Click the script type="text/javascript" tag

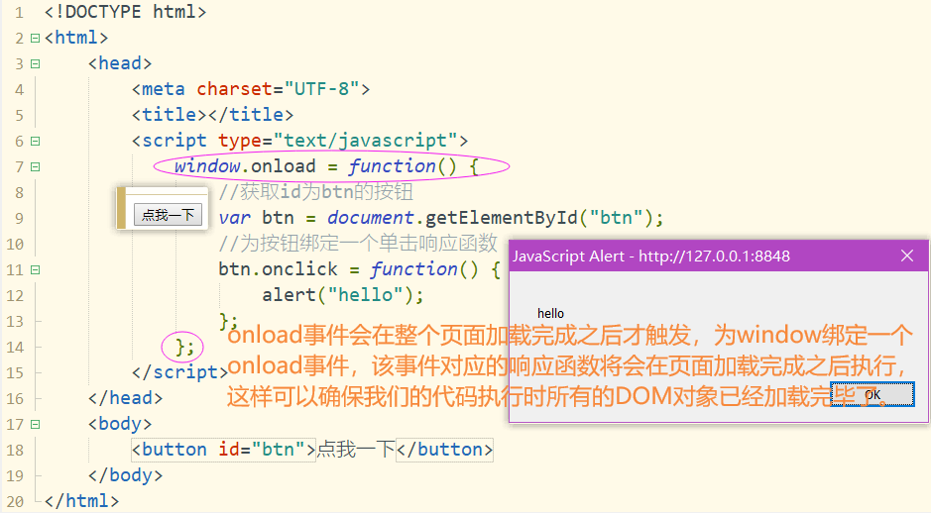pos(299,141)
